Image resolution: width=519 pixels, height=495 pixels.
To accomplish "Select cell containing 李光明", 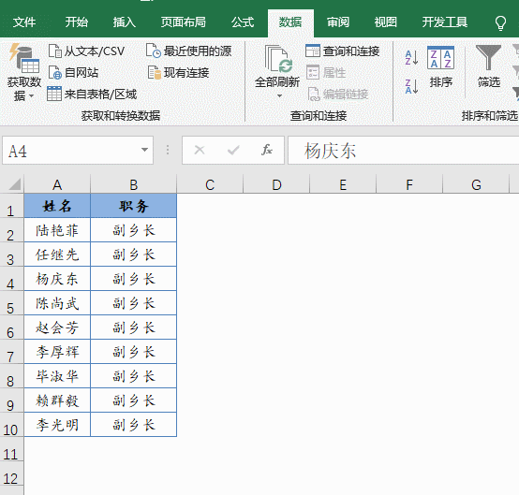I will [57, 425].
